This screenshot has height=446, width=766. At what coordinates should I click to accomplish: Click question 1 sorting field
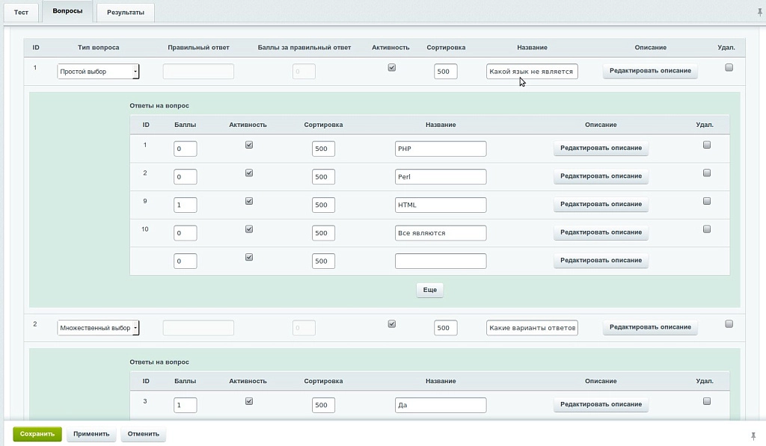pos(446,71)
